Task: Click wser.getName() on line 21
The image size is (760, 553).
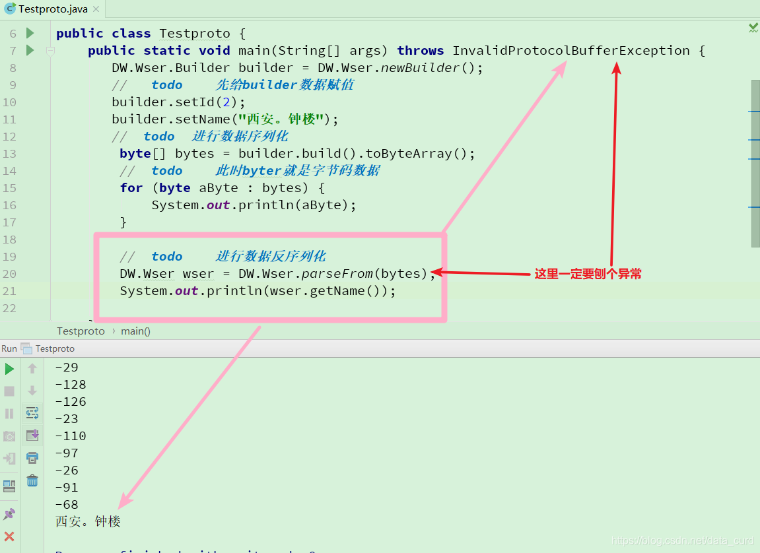Action: click(x=325, y=291)
